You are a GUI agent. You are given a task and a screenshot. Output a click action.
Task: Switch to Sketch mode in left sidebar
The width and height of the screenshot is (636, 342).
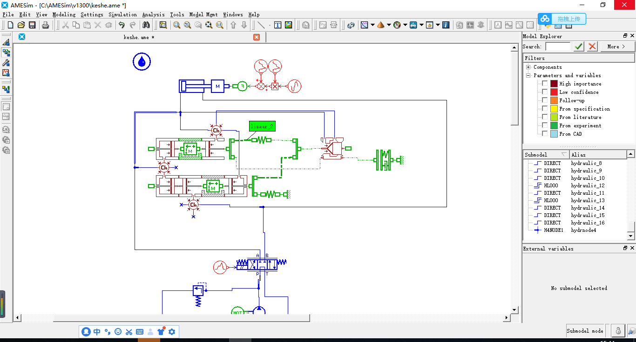click(x=6, y=42)
